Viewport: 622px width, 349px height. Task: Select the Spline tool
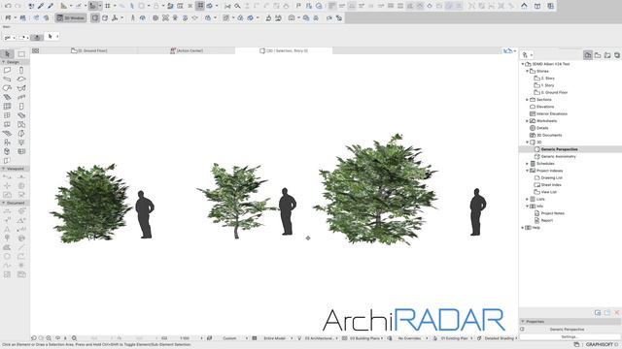7,266
